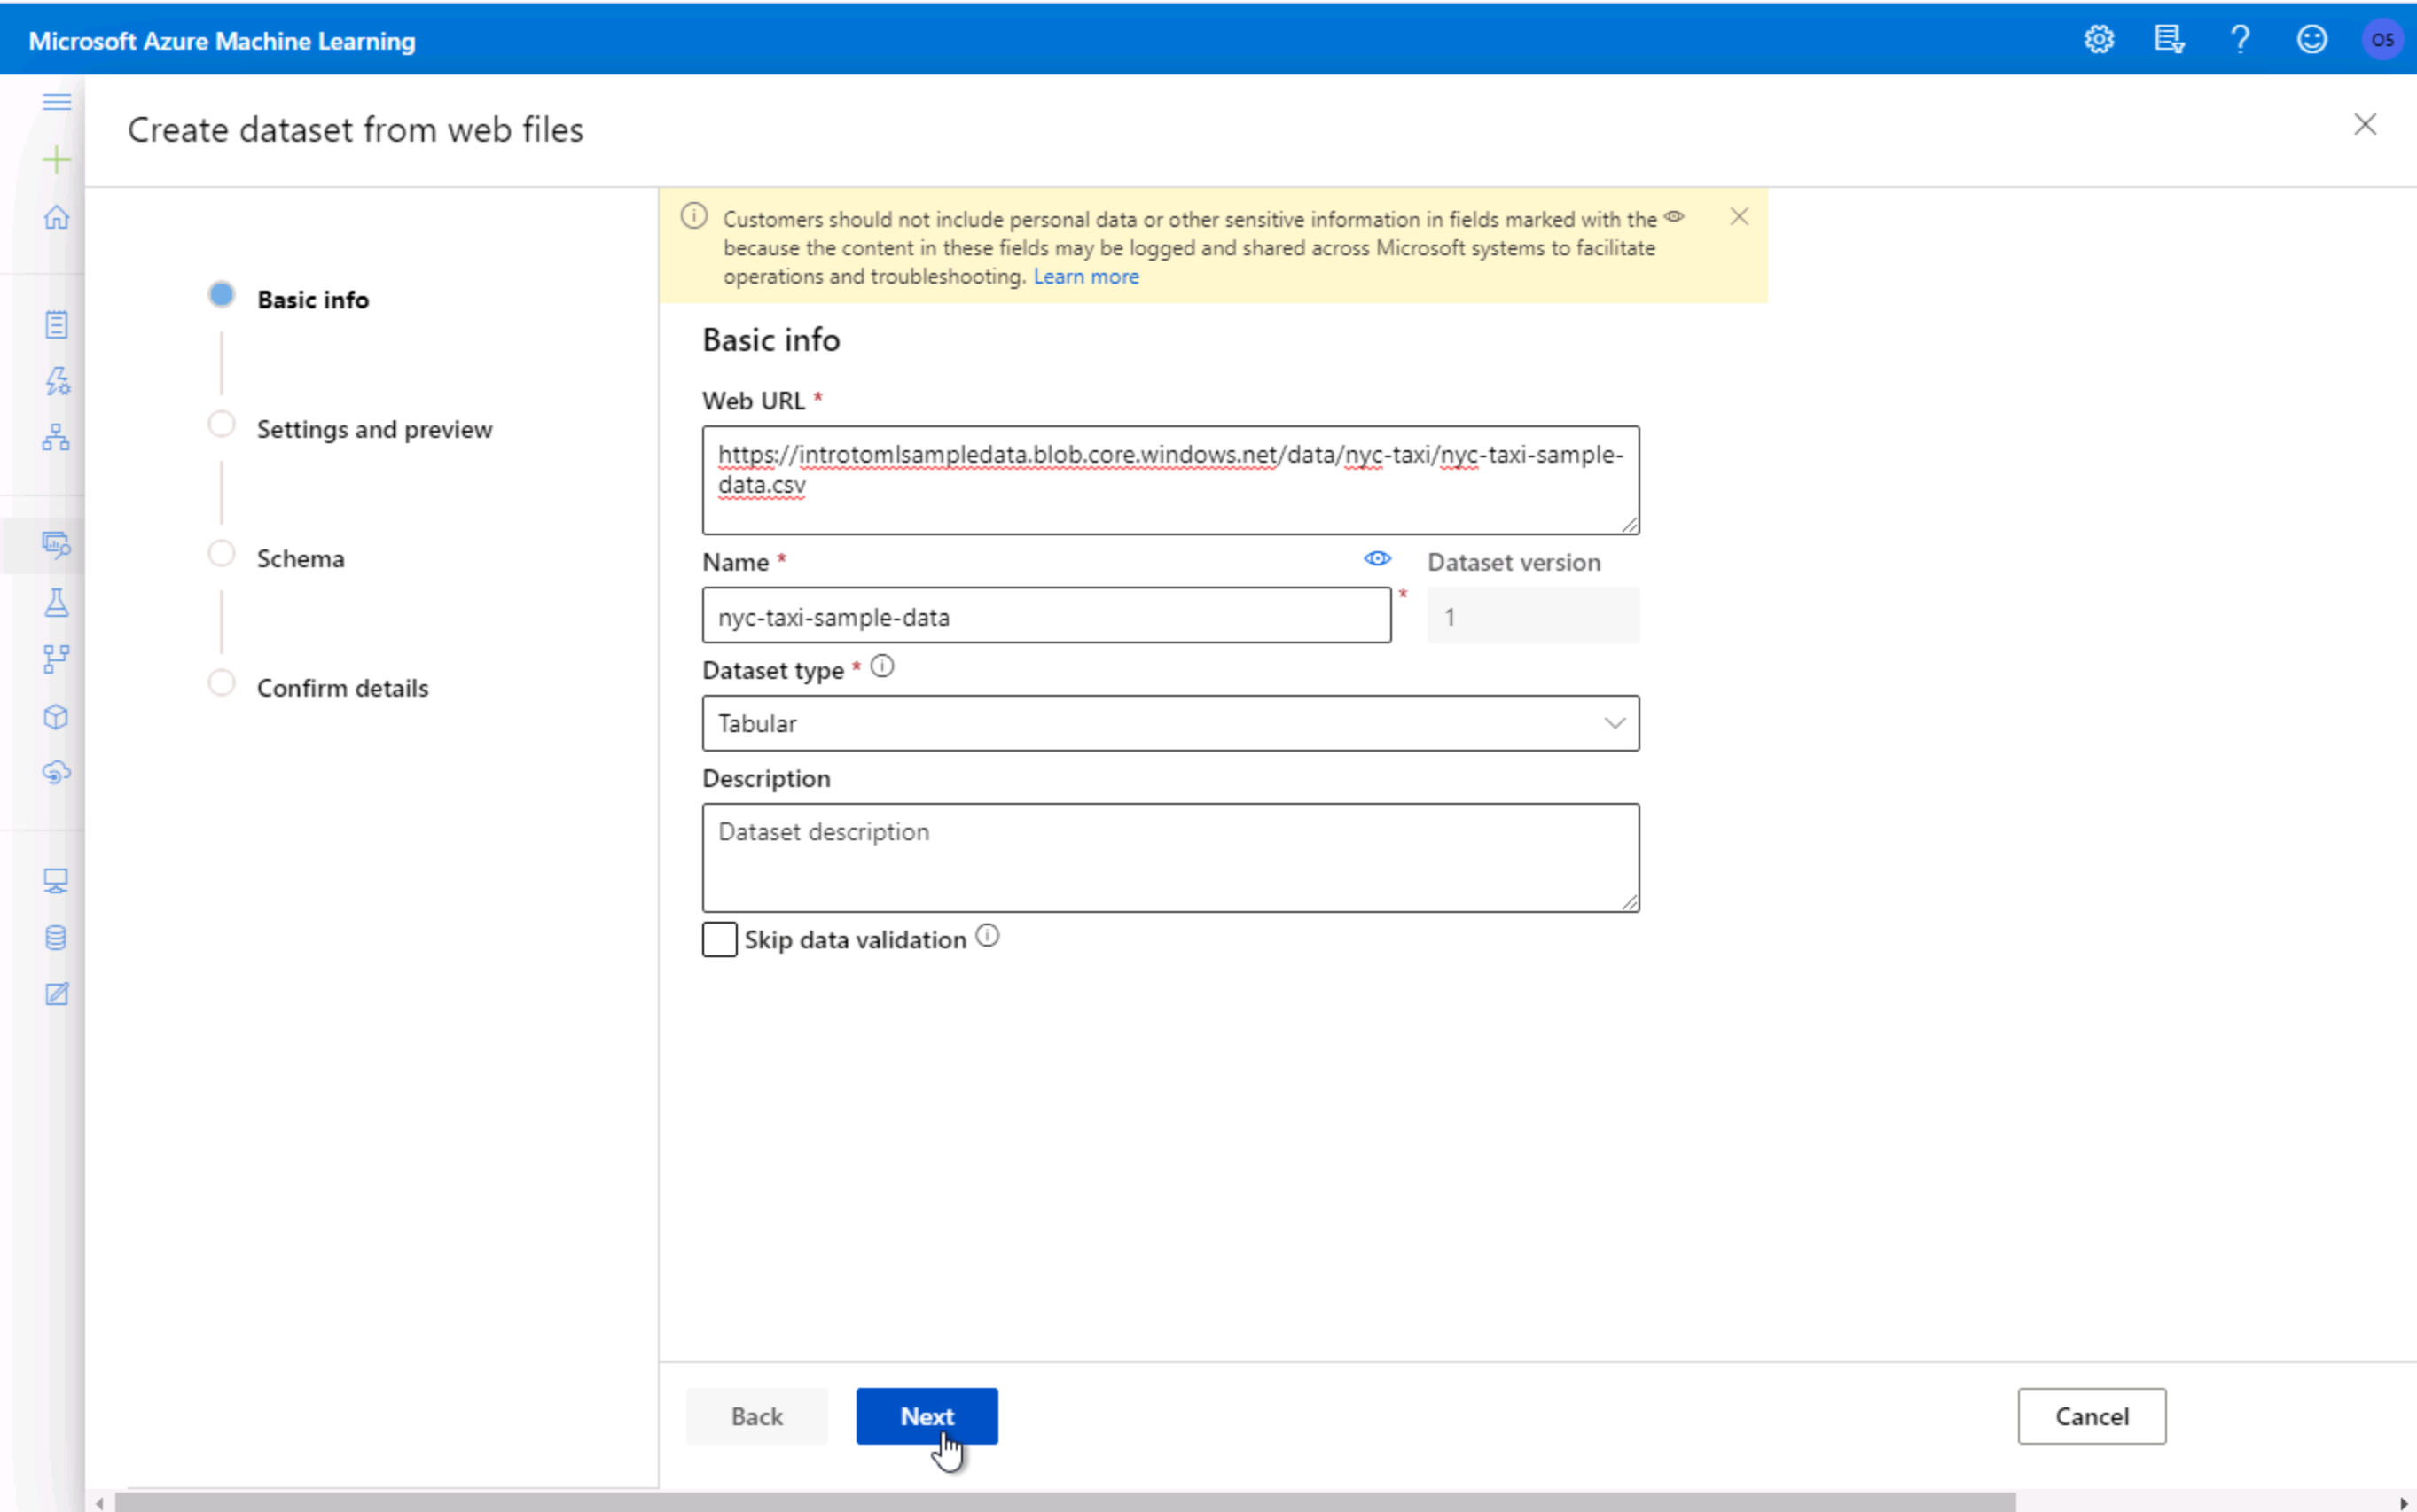Dismiss the yellow privacy notice banner
2417x1512 pixels.
(1739, 216)
